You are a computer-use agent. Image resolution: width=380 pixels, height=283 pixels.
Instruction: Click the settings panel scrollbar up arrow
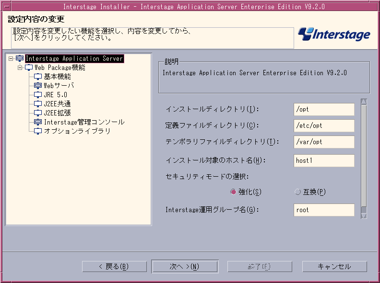pyautogui.click(x=364, y=102)
